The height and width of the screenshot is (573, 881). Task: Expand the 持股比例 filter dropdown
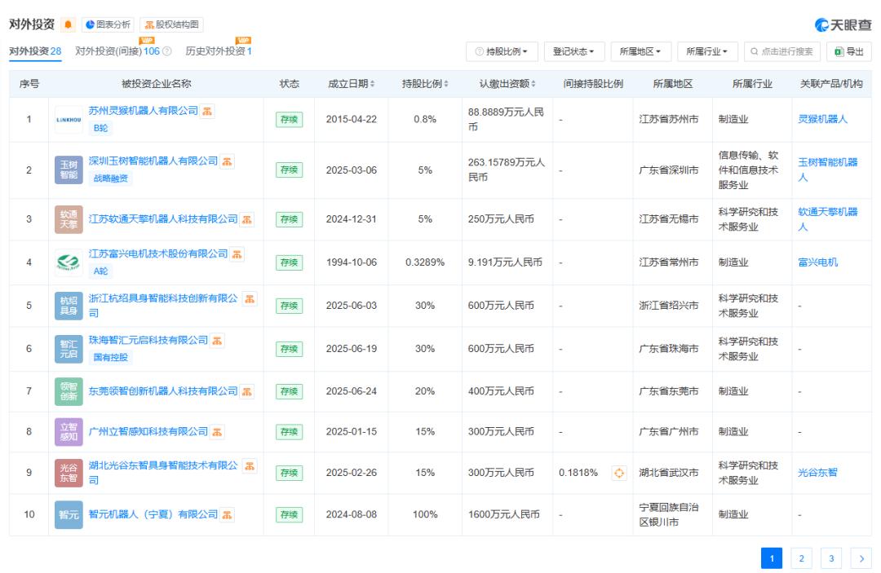coord(502,52)
